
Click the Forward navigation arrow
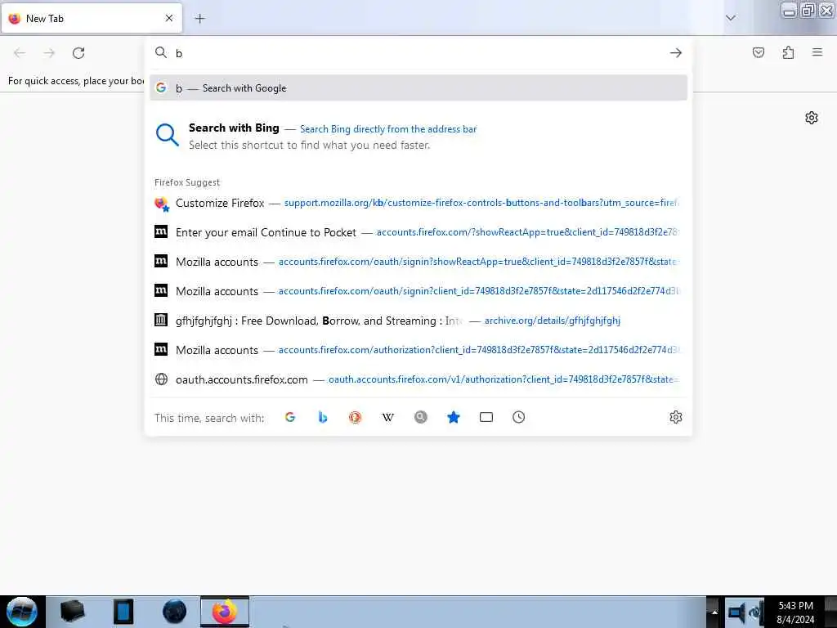[49, 53]
